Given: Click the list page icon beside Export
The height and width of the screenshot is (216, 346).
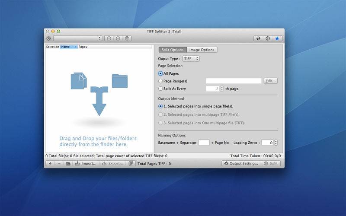Looking at the screenshot, I should coord(131,163).
